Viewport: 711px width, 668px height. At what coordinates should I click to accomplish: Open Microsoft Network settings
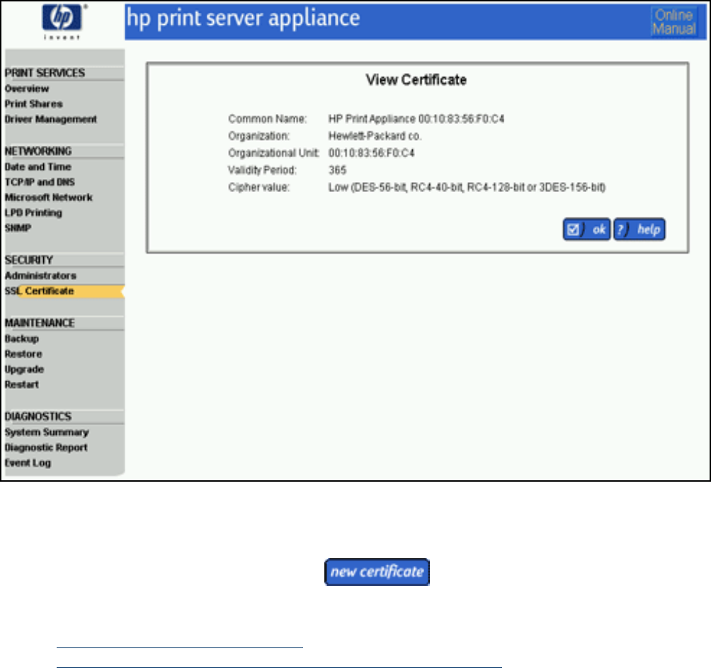(49, 197)
